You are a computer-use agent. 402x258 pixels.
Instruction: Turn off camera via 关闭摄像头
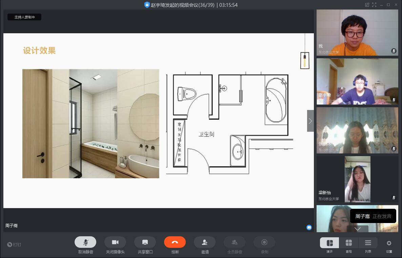click(x=115, y=242)
